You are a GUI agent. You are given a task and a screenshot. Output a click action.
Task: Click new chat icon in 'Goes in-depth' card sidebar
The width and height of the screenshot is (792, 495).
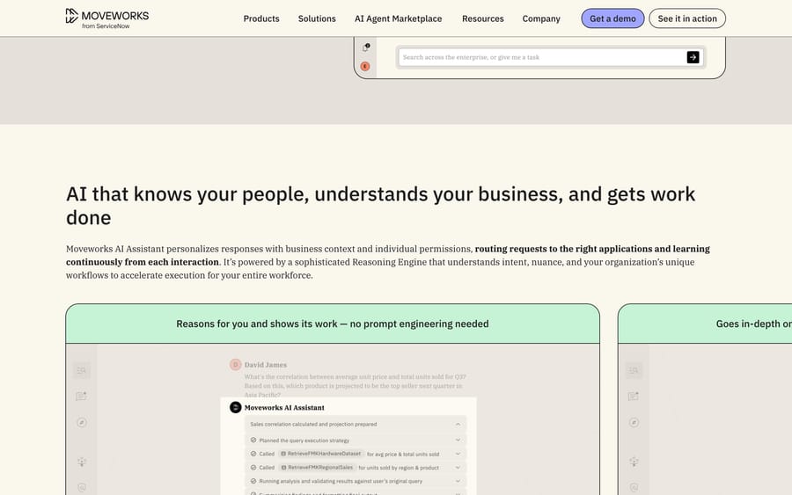(634, 397)
